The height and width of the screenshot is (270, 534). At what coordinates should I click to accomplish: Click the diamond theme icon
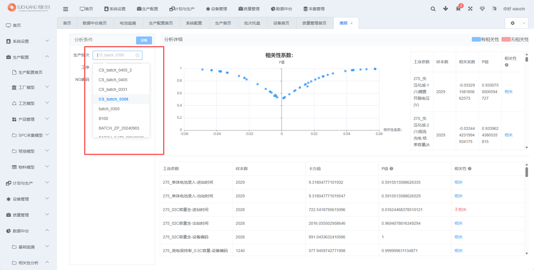[482, 9]
